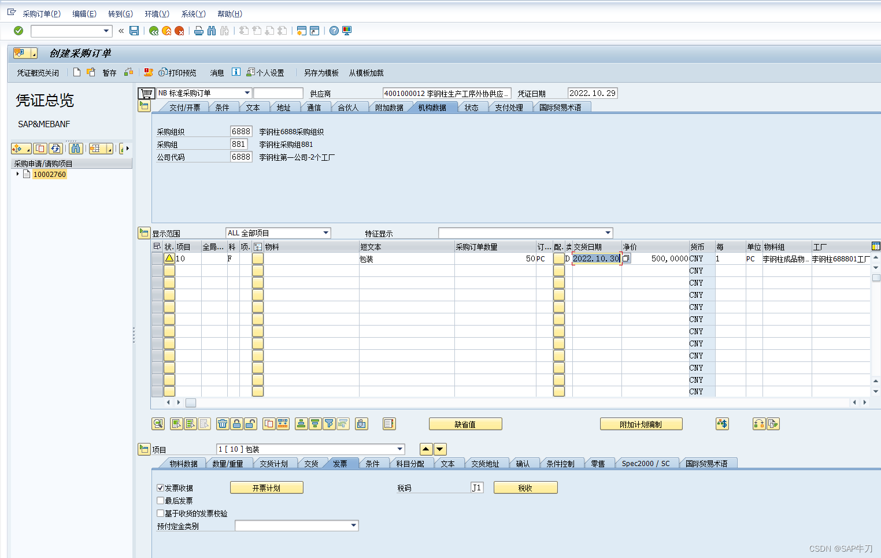Click the 打印预览 button
The width and height of the screenshot is (881, 558).
coord(178,73)
